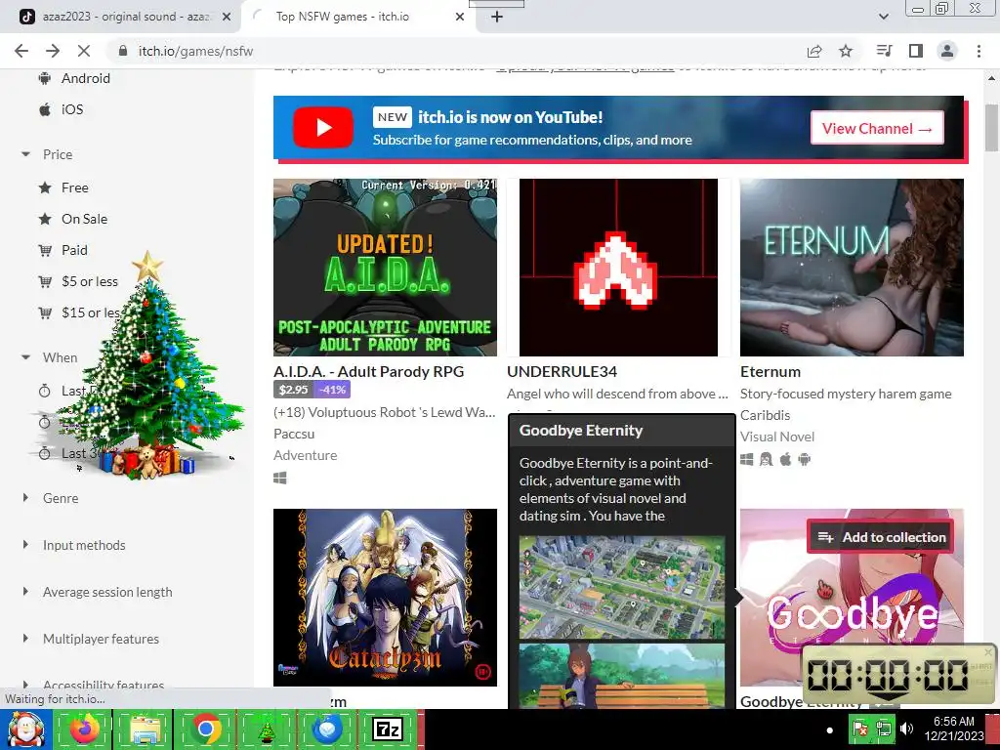The height and width of the screenshot is (750, 1000).
Task: Open the A.I.D.A. game thumbnail
Action: (x=385, y=268)
